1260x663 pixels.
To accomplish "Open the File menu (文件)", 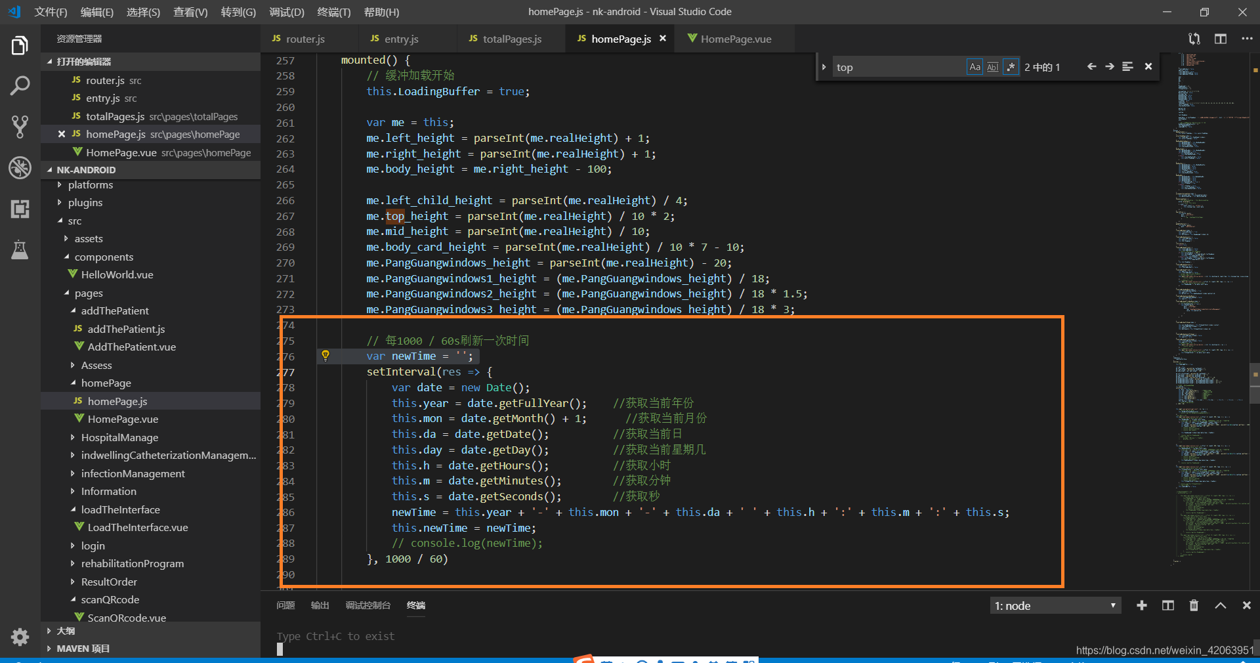I will 51,12.
